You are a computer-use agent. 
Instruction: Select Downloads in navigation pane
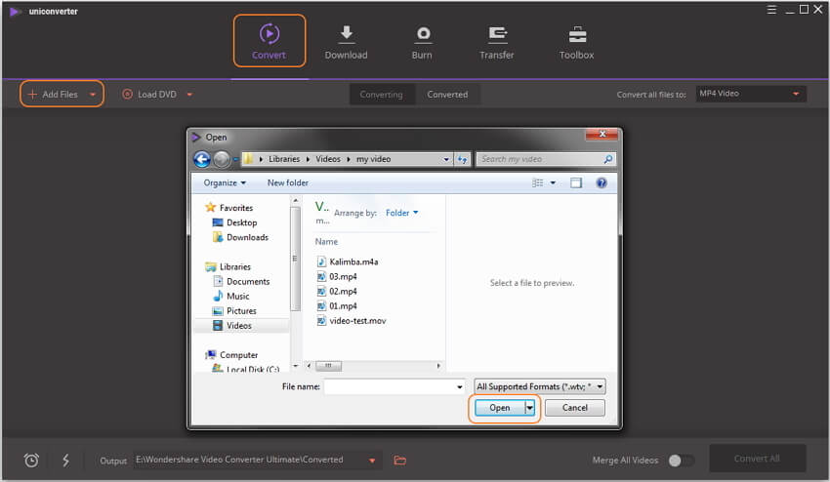240,237
